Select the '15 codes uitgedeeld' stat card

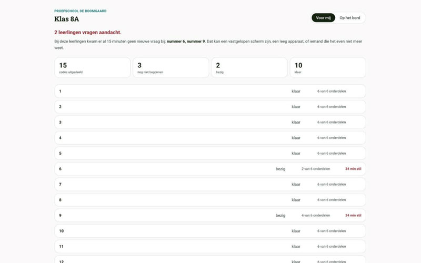(x=93, y=68)
